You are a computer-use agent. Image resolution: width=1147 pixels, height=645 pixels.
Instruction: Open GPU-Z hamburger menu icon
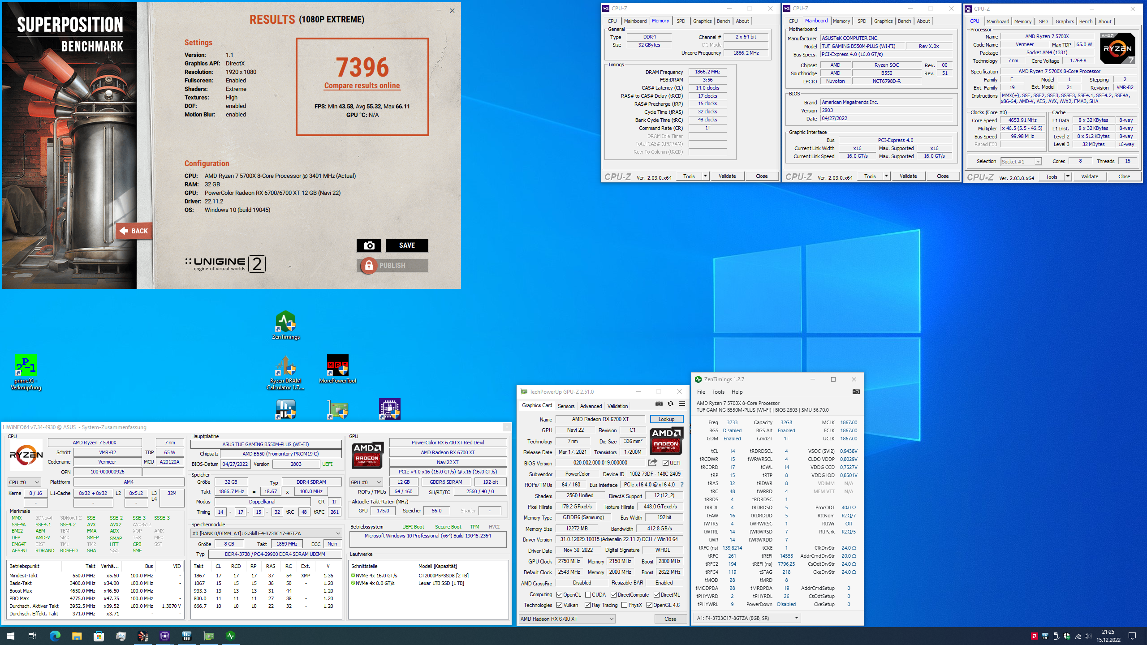point(682,404)
